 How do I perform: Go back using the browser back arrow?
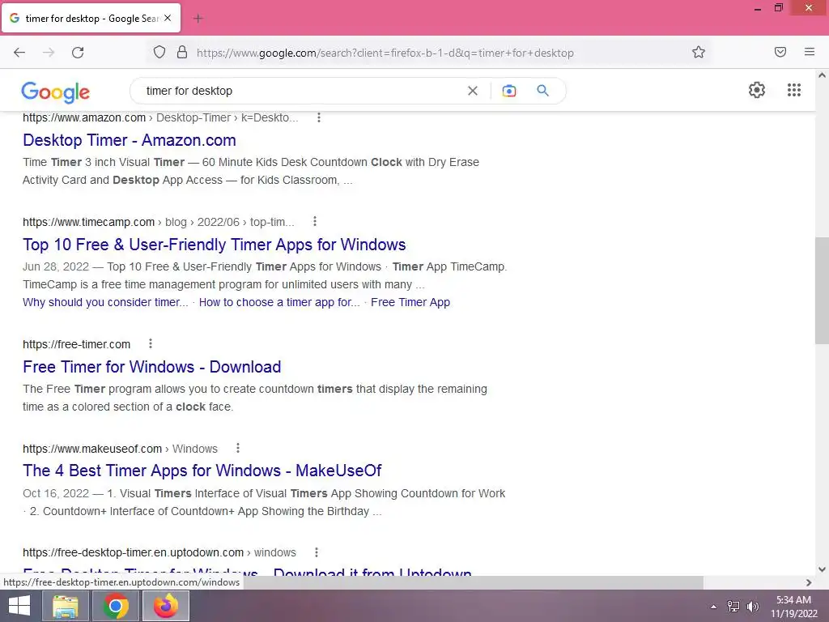pos(19,53)
